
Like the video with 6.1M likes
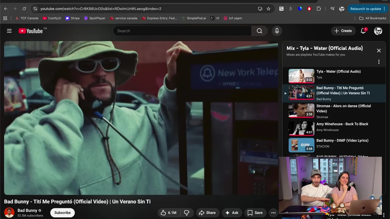click(x=169, y=213)
